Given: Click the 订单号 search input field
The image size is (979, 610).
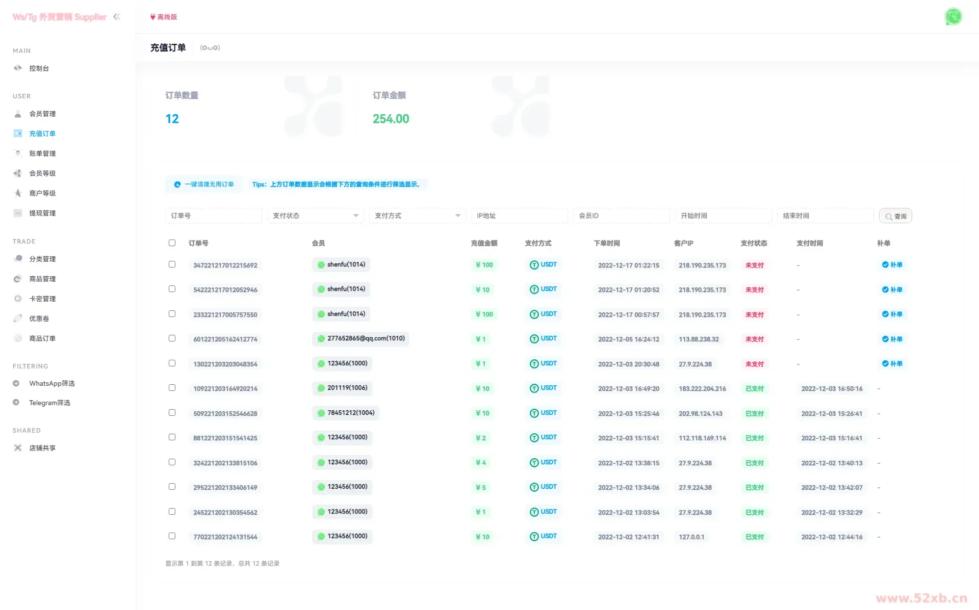Looking at the screenshot, I should tap(213, 216).
